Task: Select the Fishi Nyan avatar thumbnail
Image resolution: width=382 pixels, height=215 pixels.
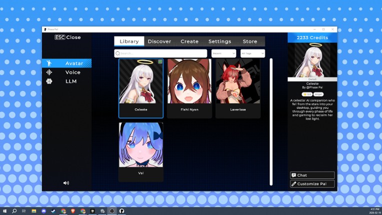Action: point(189,81)
